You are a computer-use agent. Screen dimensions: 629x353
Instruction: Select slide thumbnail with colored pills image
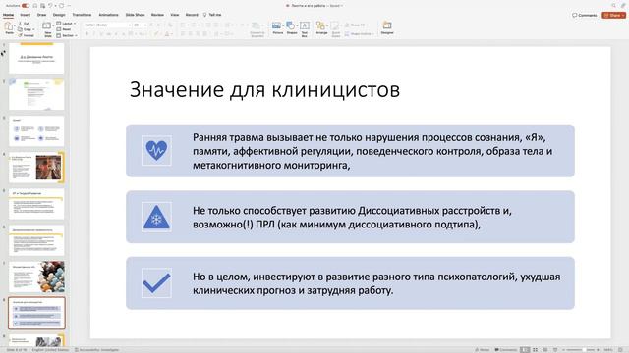(36, 277)
